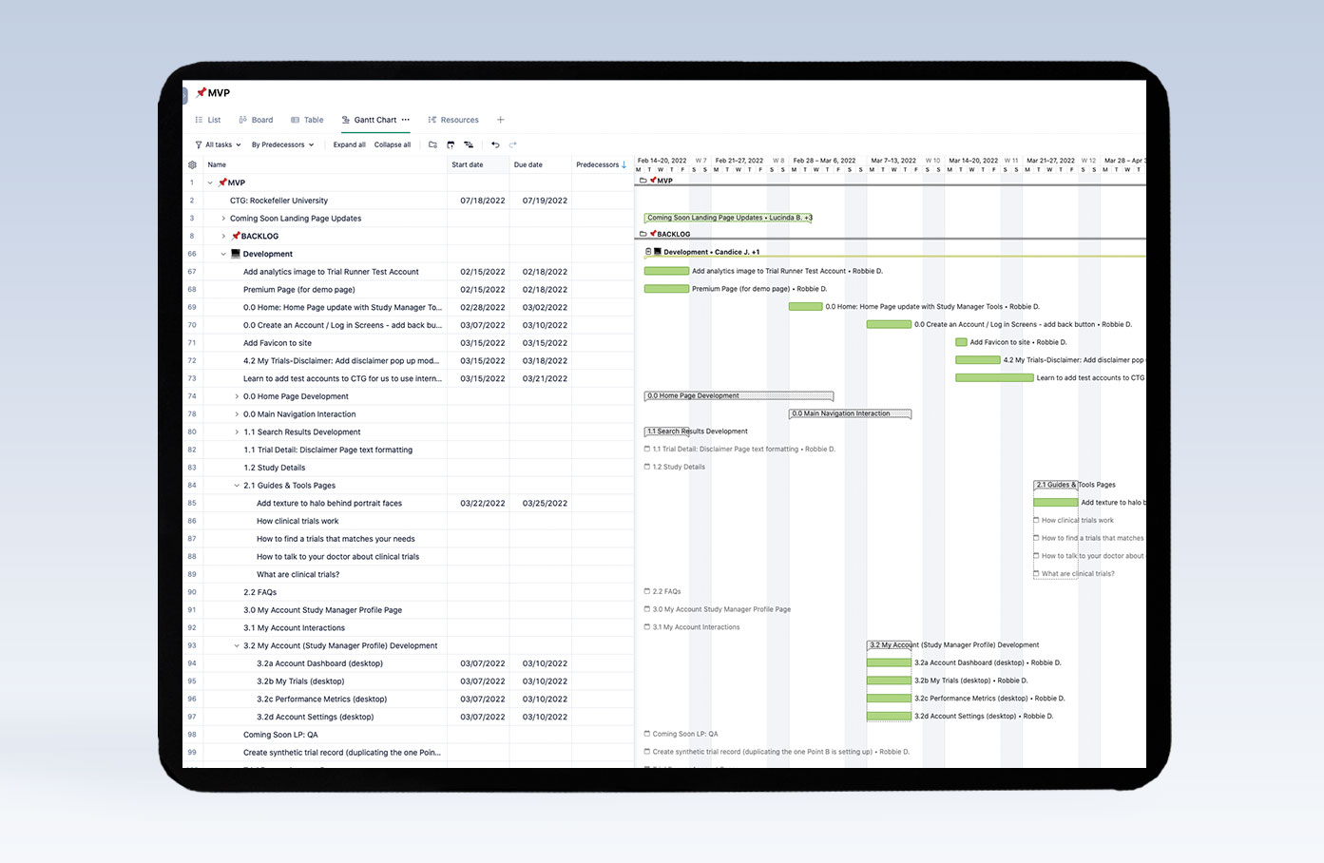The image size is (1324, 863).
Task: Click MVP folder icon in Gantt timeline
Action: [x=643, y=180]
